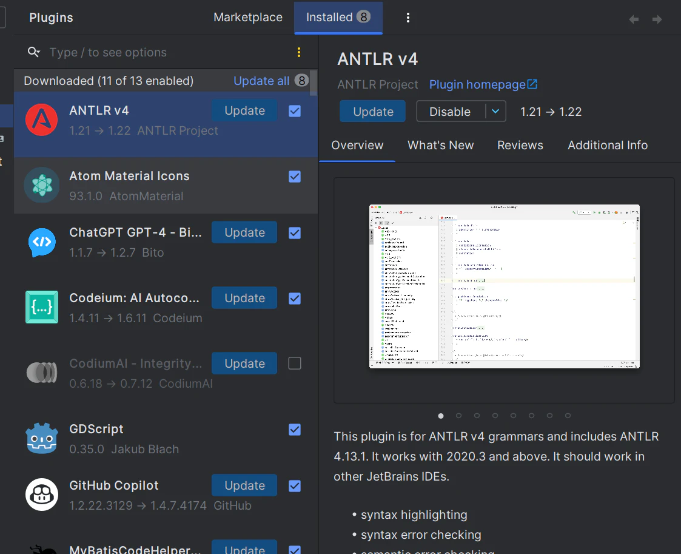The height and width of the screenshot is (554, 681).
Task: Open the Plugin homepage link
Action: click(x=483, y=84)
